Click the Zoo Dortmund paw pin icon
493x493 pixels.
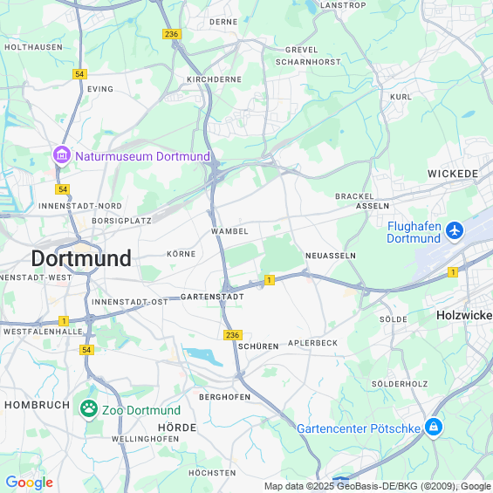click(89, 409)
